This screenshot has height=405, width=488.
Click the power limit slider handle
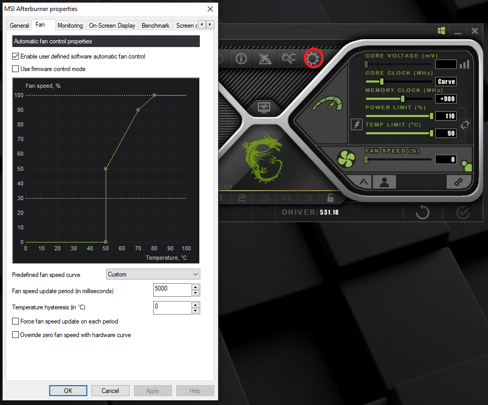[x=432, y=116]
